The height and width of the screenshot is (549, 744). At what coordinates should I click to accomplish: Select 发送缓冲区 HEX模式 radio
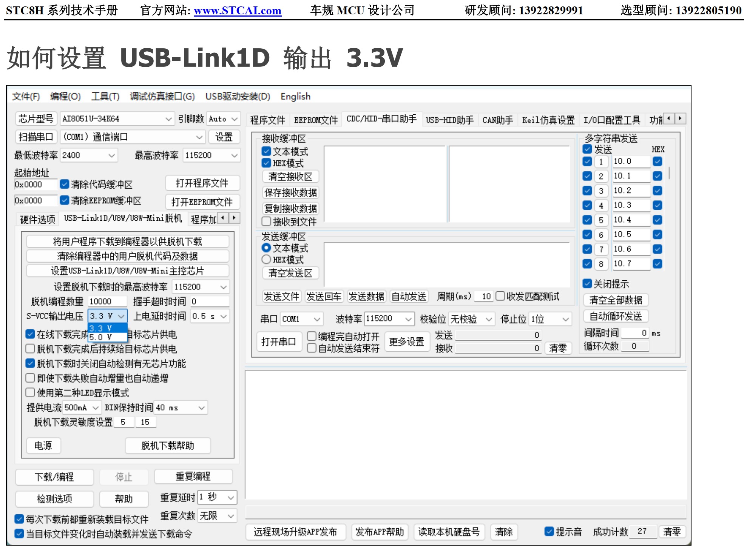point(266,260)
